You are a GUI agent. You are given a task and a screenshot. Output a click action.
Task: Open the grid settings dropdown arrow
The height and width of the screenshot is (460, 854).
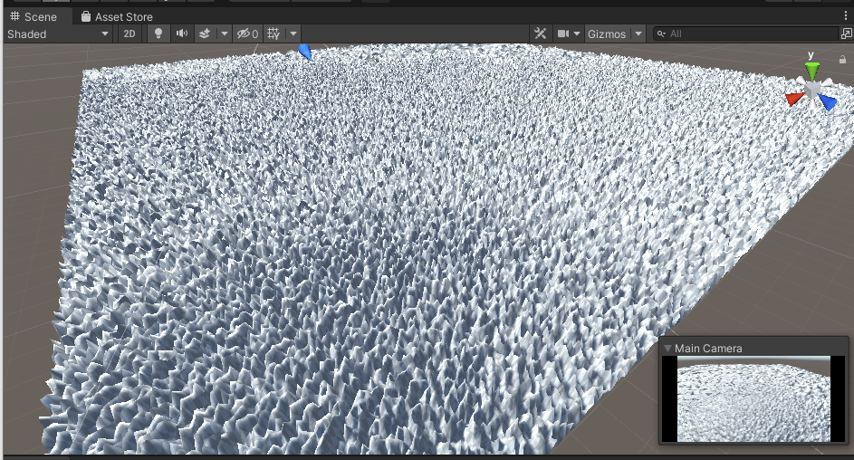[x=293, y=34]
